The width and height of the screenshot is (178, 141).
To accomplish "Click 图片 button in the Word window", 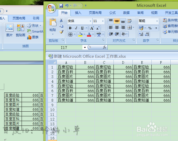I will 9,30.
